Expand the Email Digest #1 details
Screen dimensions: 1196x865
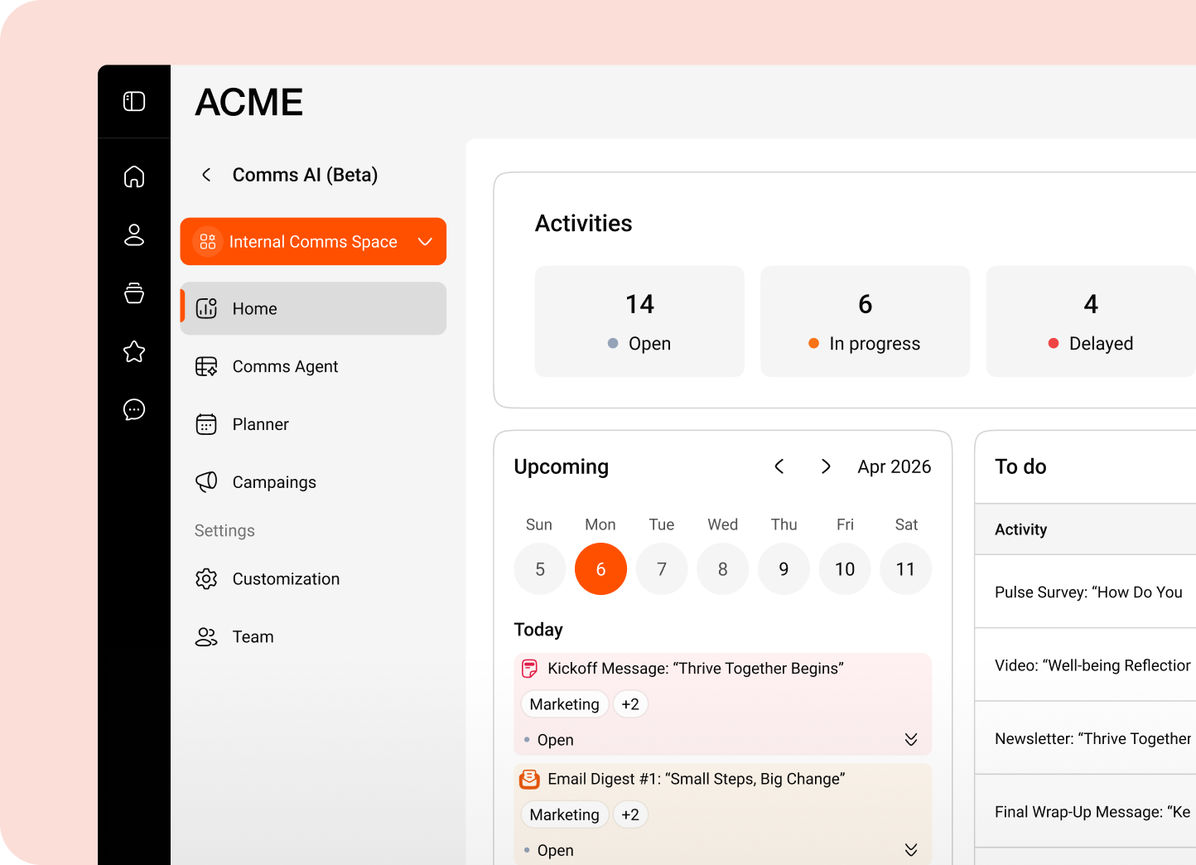(x=910, y=850)
